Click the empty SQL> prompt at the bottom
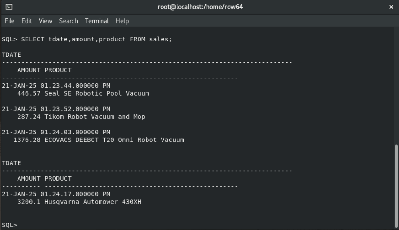 coord(10,225)
